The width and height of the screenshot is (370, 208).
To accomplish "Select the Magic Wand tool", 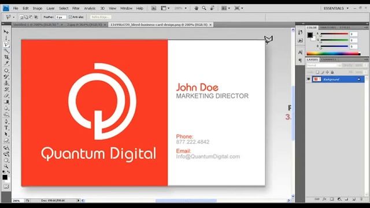I will pos(6,51).
